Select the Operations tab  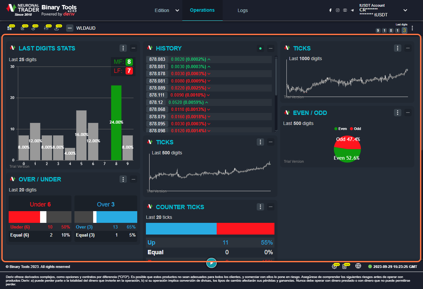point(202,10)
